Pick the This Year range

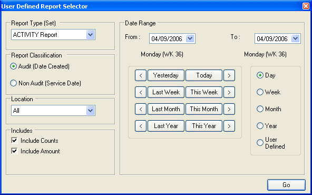tap(204, 126)
